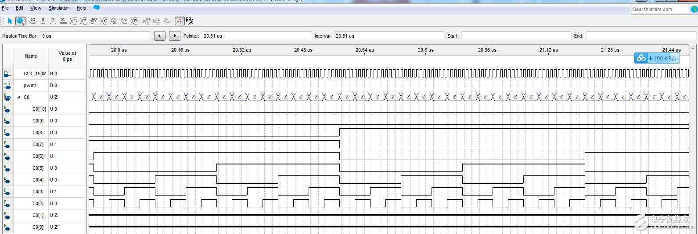
Task: Toggle Snap to Transition button
Action: pos(190,21)
